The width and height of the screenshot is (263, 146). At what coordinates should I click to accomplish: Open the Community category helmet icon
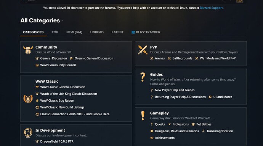pyautogui.click(x=28, y=50)
